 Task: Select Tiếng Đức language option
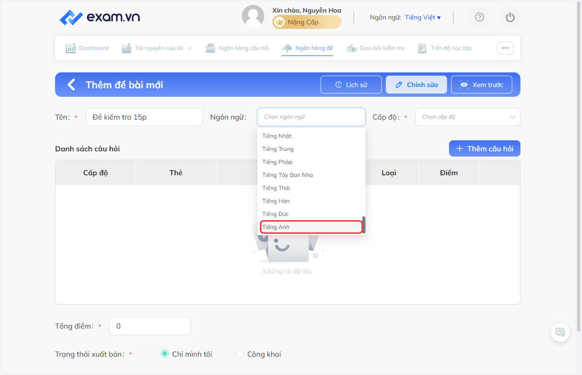(311, 214)
